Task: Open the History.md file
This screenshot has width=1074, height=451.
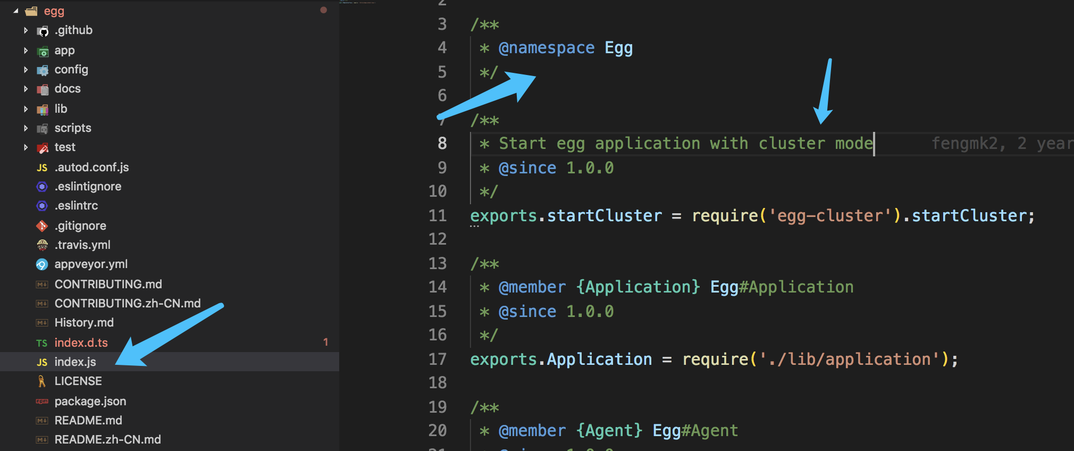Action: pos(84,323)
